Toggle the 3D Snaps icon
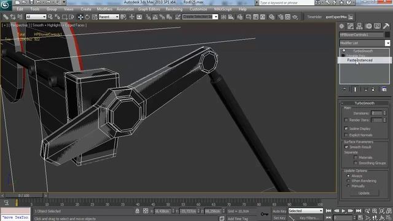The width and height of the screenshot is (393, 221). 149,17
